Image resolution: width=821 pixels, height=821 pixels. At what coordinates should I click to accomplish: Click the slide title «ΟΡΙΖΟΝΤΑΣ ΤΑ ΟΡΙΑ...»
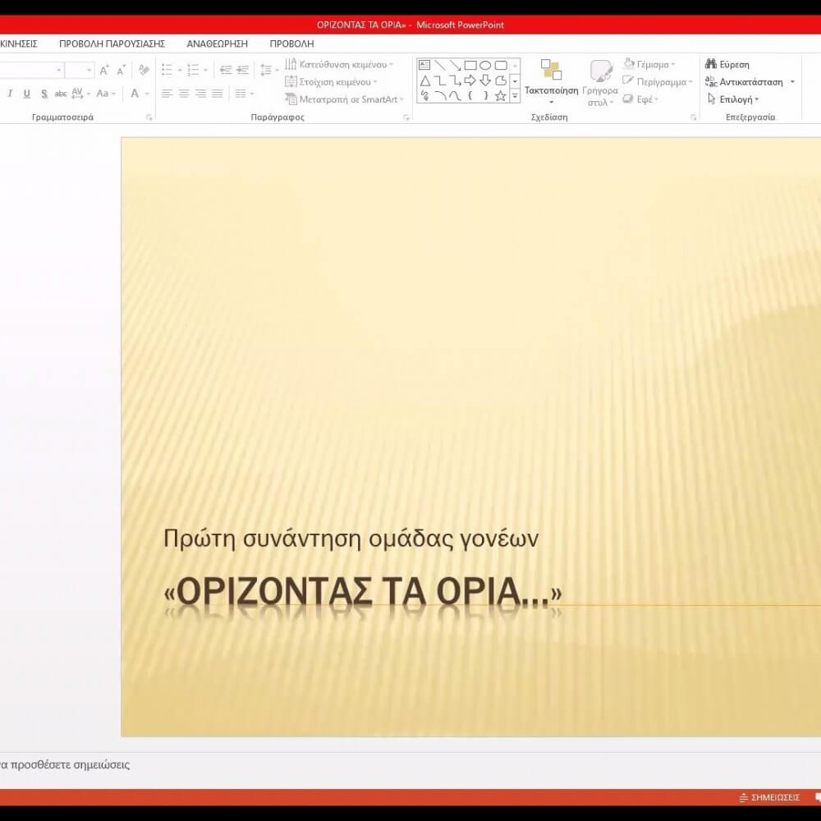click(363, 594)
